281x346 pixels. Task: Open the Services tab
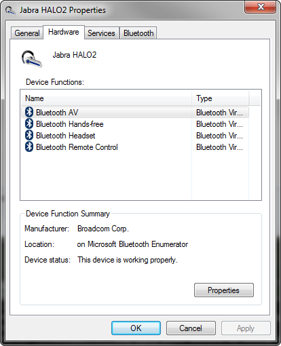tap(101, 33)
